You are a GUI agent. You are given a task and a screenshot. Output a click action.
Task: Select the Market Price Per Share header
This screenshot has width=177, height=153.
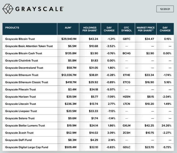click(145, 29)
